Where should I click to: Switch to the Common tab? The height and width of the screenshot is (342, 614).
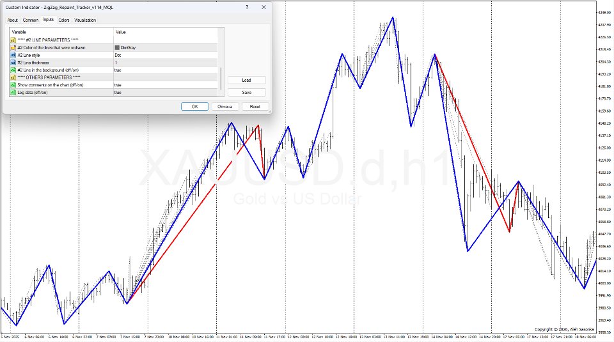pyautogui.click(x=30, y=20)
